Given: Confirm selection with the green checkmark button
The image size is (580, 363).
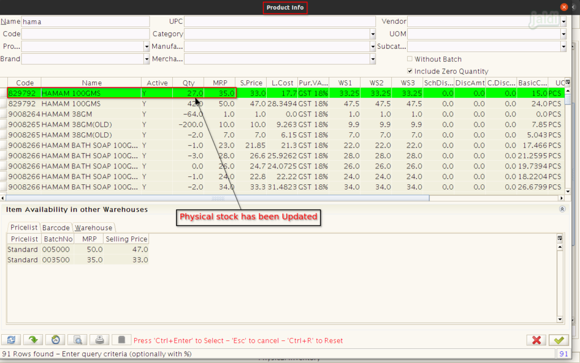Looking at the screenshot, I should pos(558,340).
